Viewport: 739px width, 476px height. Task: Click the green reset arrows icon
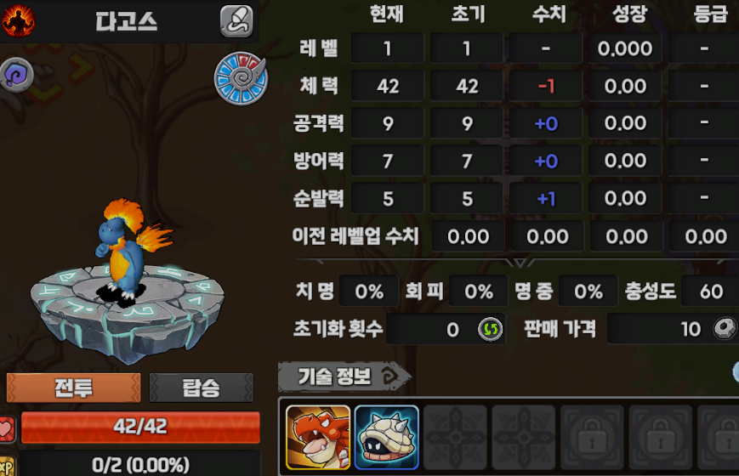click(x=490, y=329)
